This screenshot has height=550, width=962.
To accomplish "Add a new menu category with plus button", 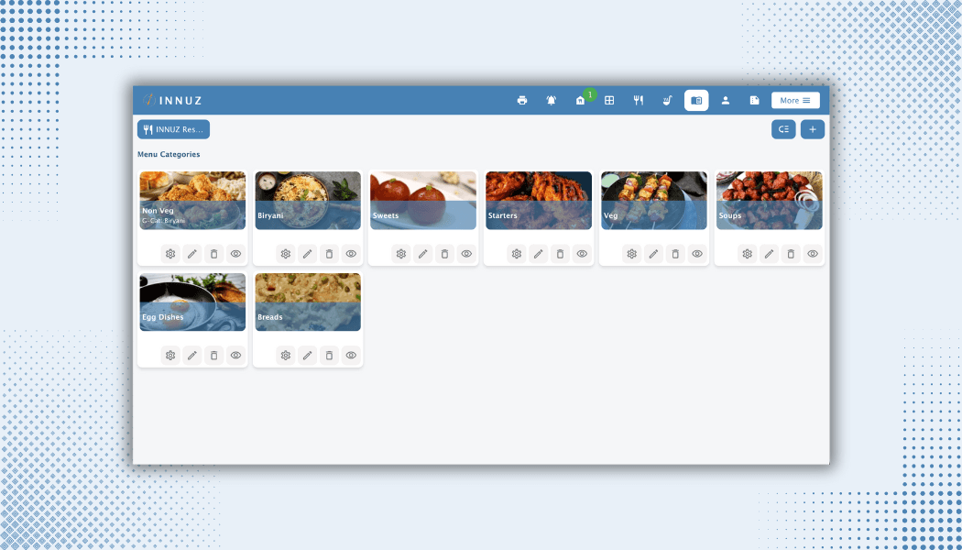I will [813, 130].
